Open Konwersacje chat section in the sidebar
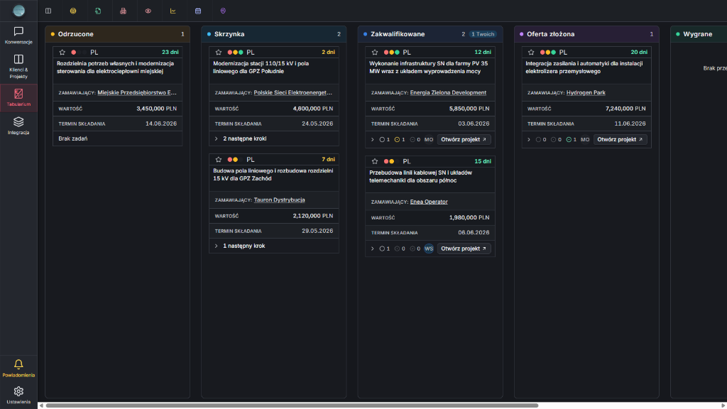727x409 pixels. (x=18, y=36)
